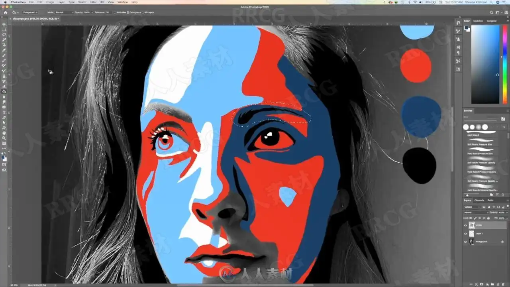Select the Clone Stamp tool
The width and height of the screenshot is (510, 287).
[x=4, y=76]
